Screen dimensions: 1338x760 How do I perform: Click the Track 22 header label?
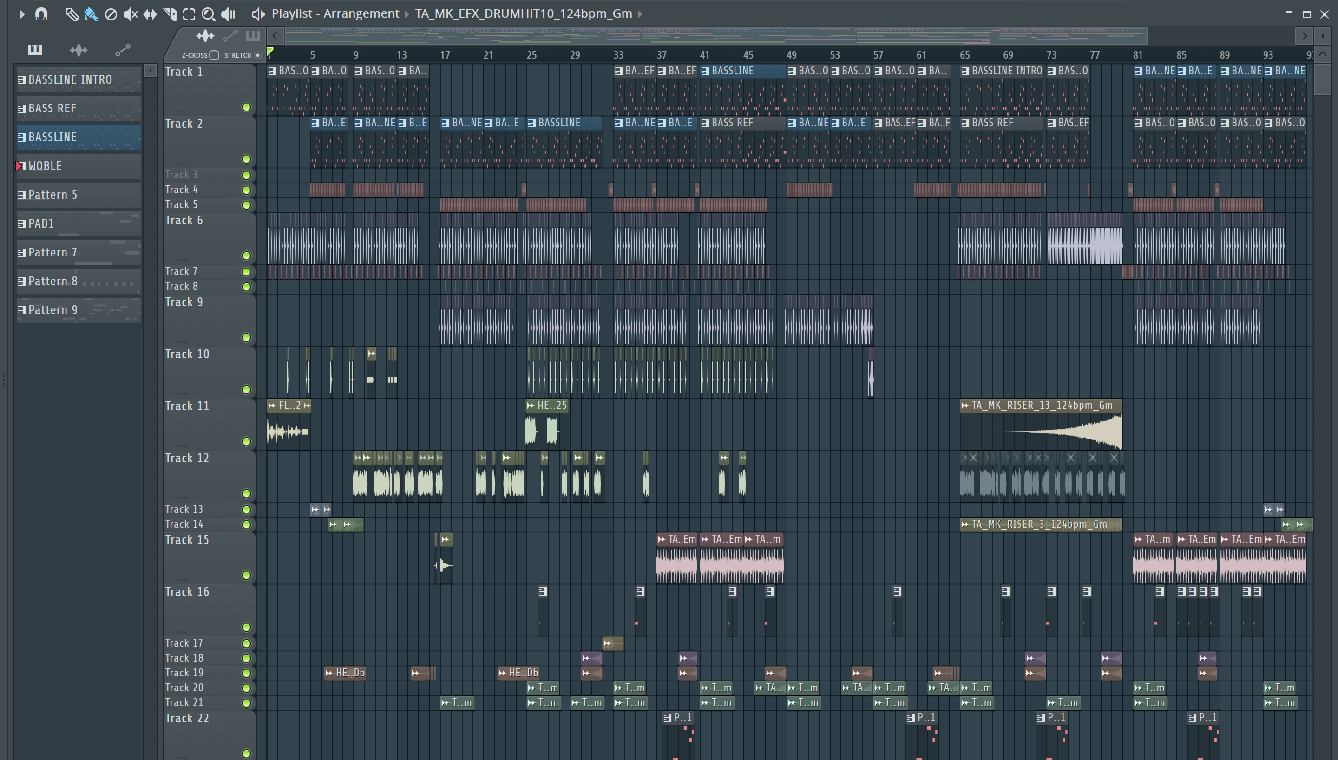coord(187,718)
